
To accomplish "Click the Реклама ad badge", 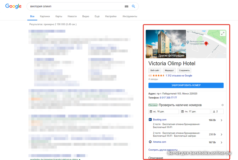I will 153,105.
